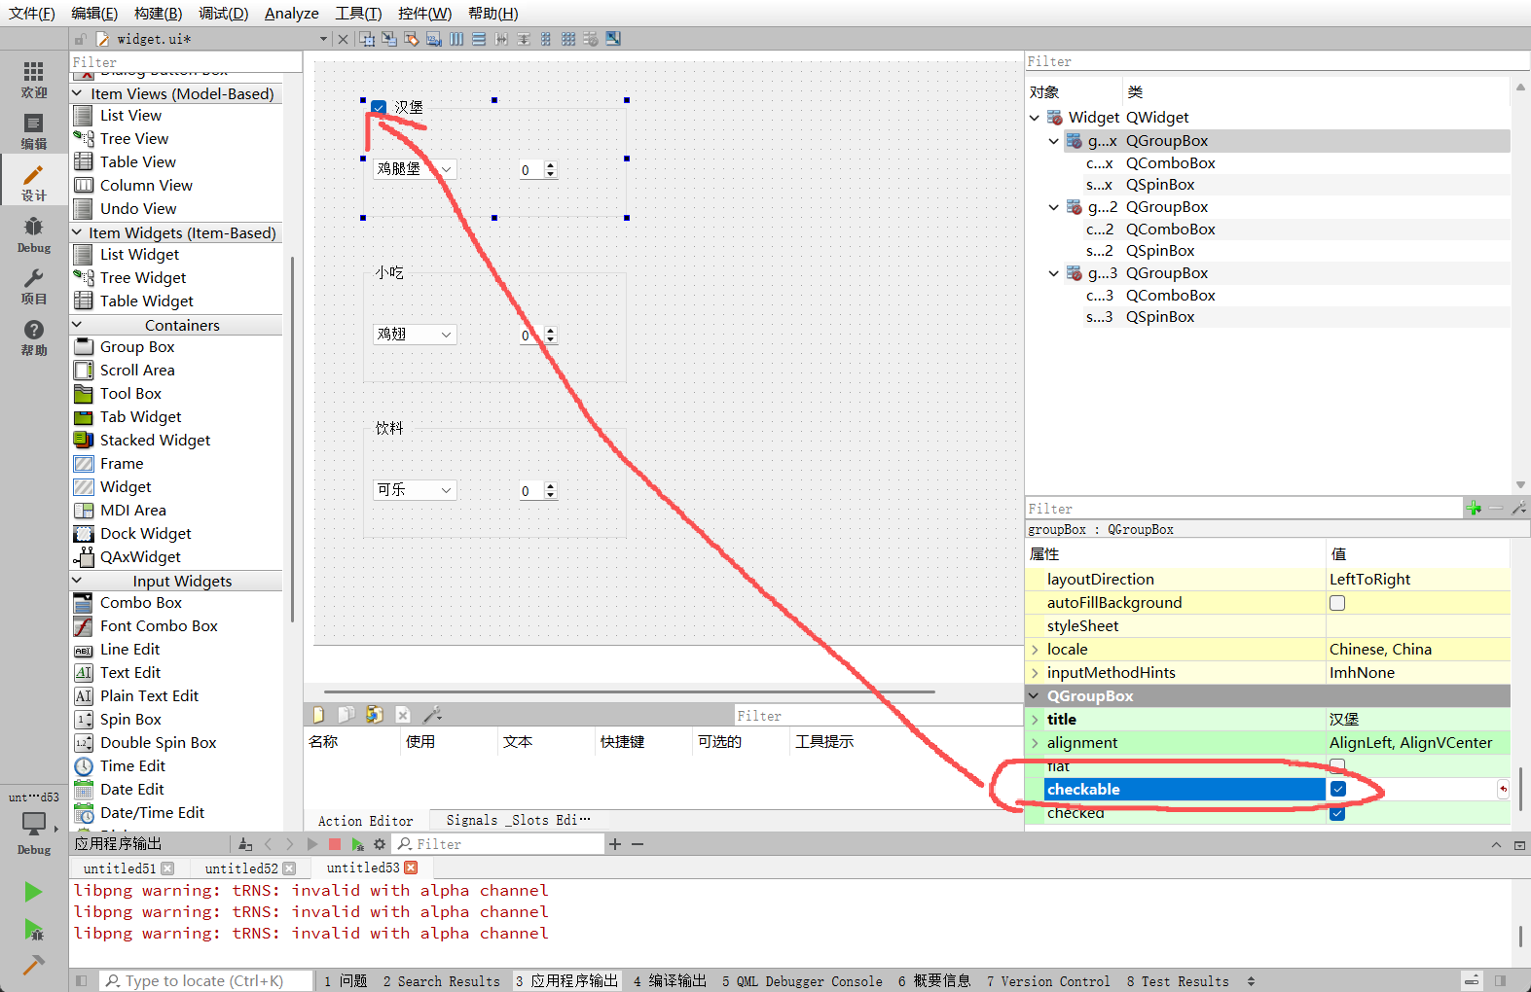Click Type to locate search field

point(205,981)
